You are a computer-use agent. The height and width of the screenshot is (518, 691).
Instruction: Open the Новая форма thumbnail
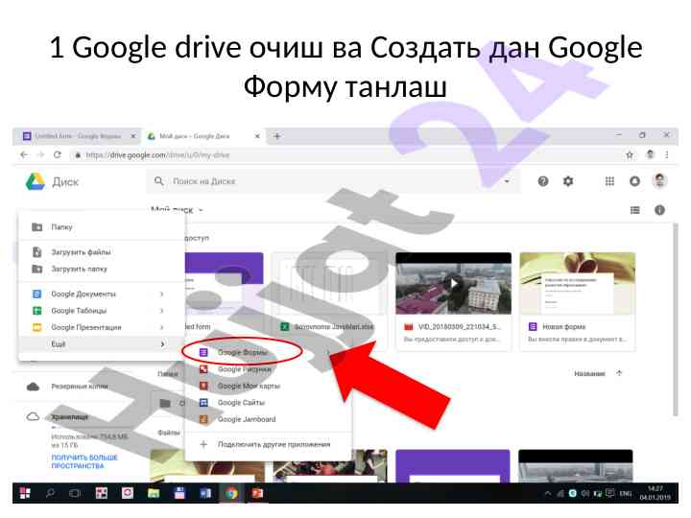[578, 283]
